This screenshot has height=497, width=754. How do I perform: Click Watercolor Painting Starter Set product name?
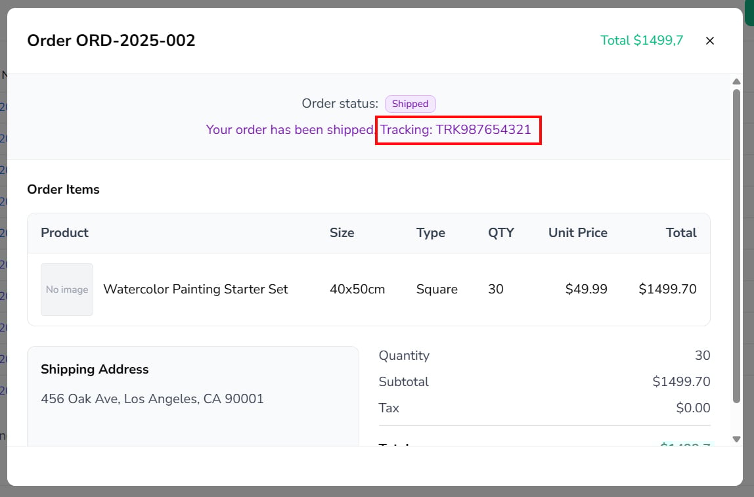coord(196,290)
